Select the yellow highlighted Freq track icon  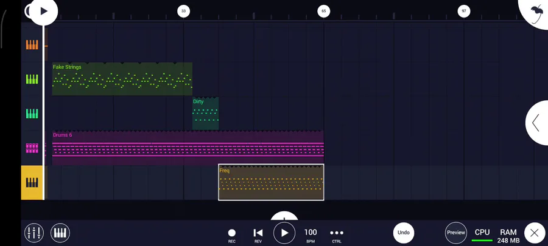pos(32,183)
